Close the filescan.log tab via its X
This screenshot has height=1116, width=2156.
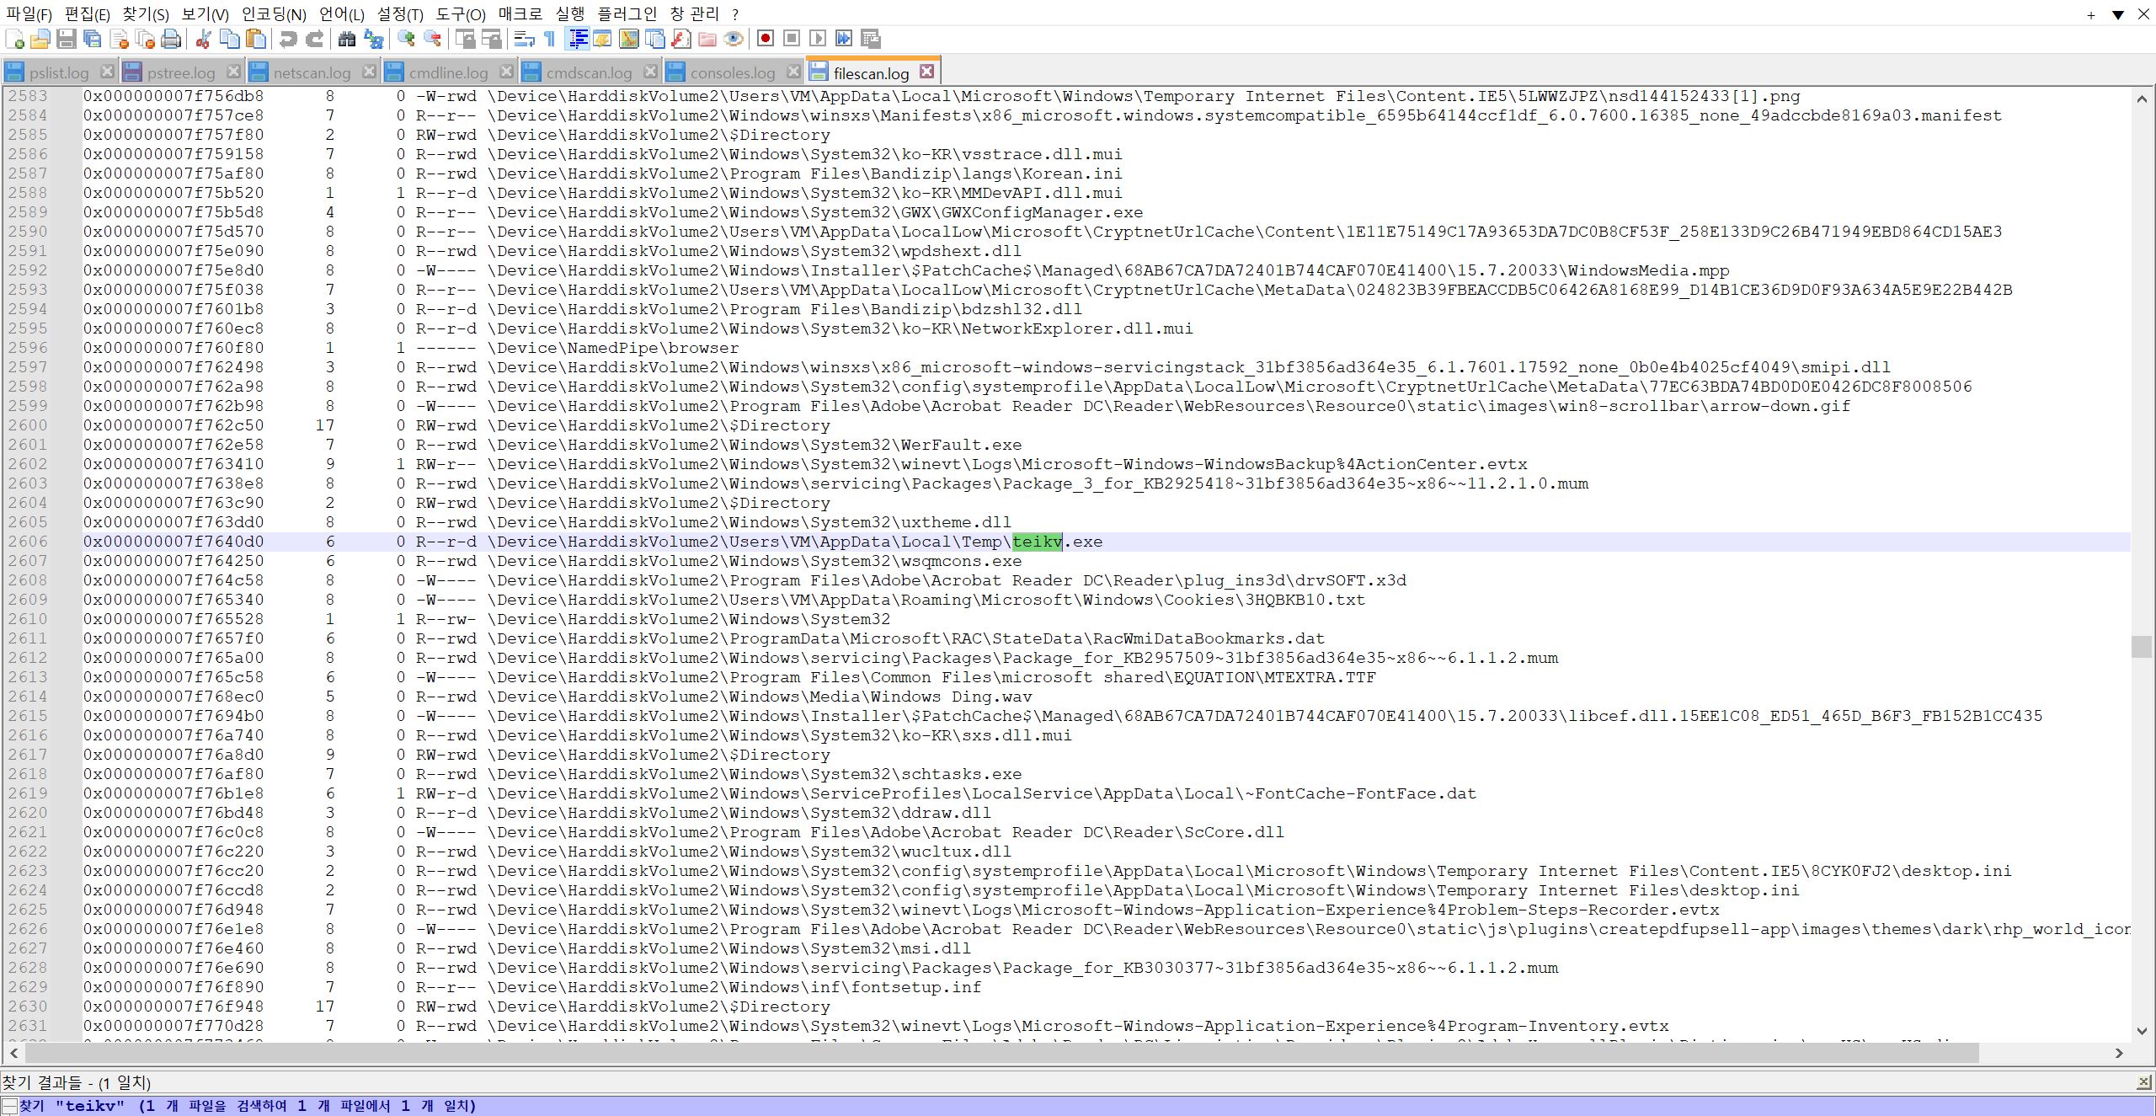click(926, 72)
